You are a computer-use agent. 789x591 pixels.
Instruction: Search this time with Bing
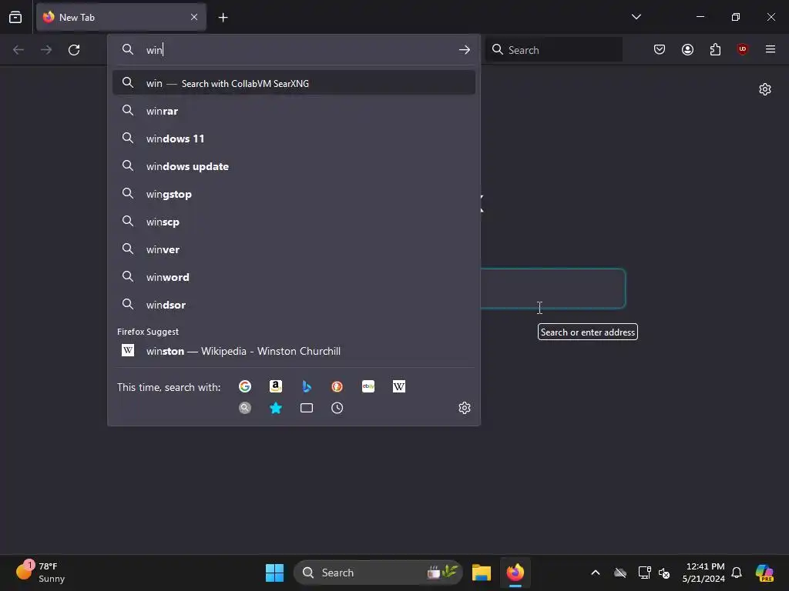pyautogui.click(x=307, y=386)
